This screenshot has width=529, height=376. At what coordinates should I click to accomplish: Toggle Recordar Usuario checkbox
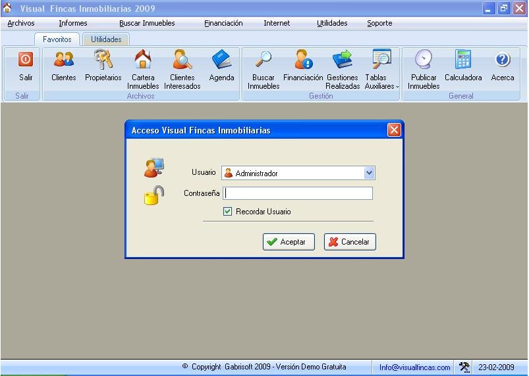(x=227, y=212)
